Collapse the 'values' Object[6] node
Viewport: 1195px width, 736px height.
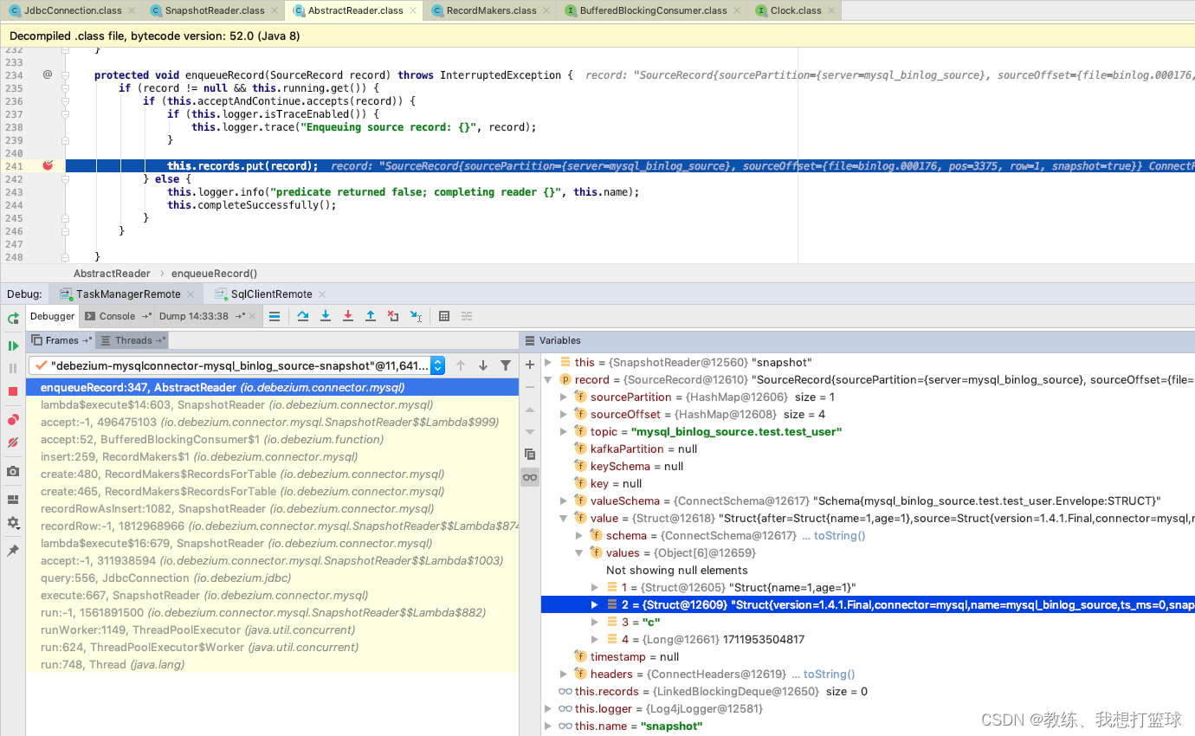pos(579,552)
